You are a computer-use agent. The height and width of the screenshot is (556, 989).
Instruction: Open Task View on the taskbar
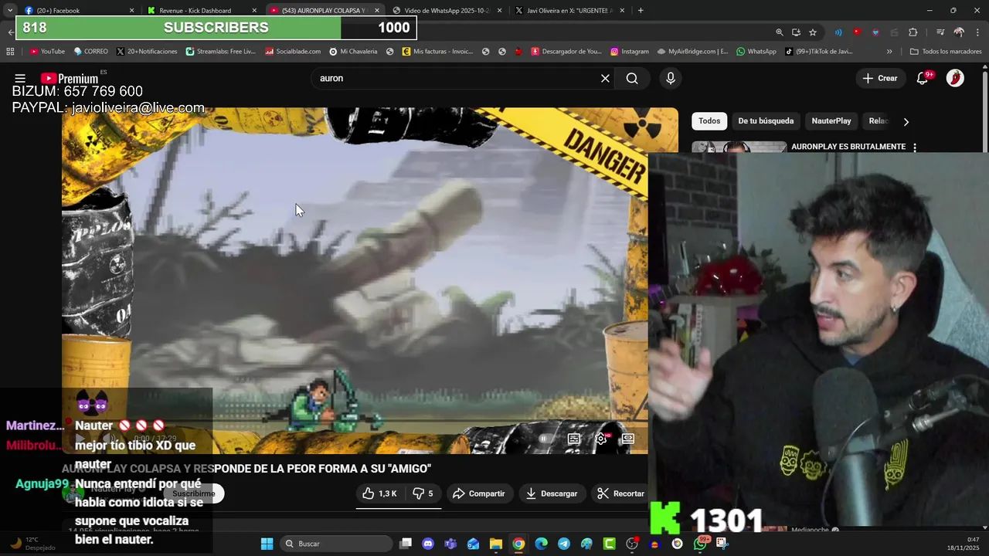(406, 544)
